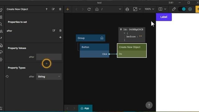
Task: Collapse the inspected object tree arrow
Action: 124,33
